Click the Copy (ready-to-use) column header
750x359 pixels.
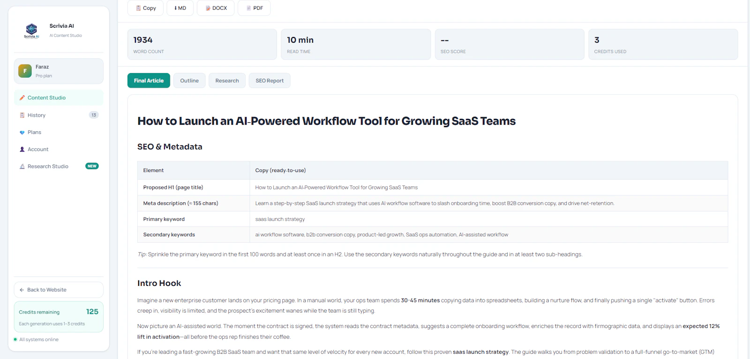pos(489,171)
